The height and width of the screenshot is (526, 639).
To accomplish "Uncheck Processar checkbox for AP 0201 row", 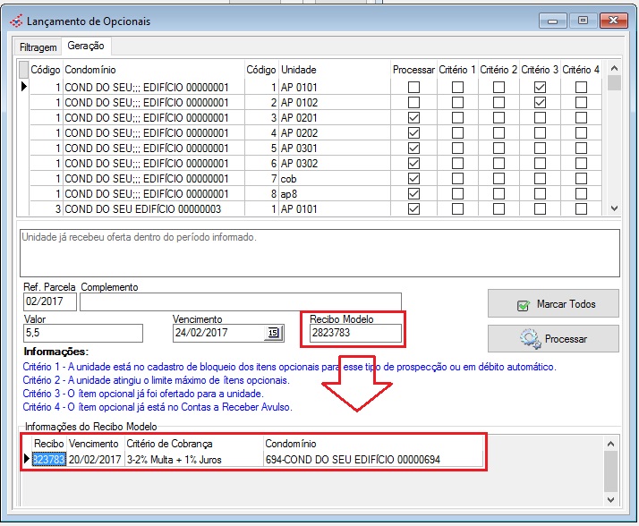I will [413, 118].
